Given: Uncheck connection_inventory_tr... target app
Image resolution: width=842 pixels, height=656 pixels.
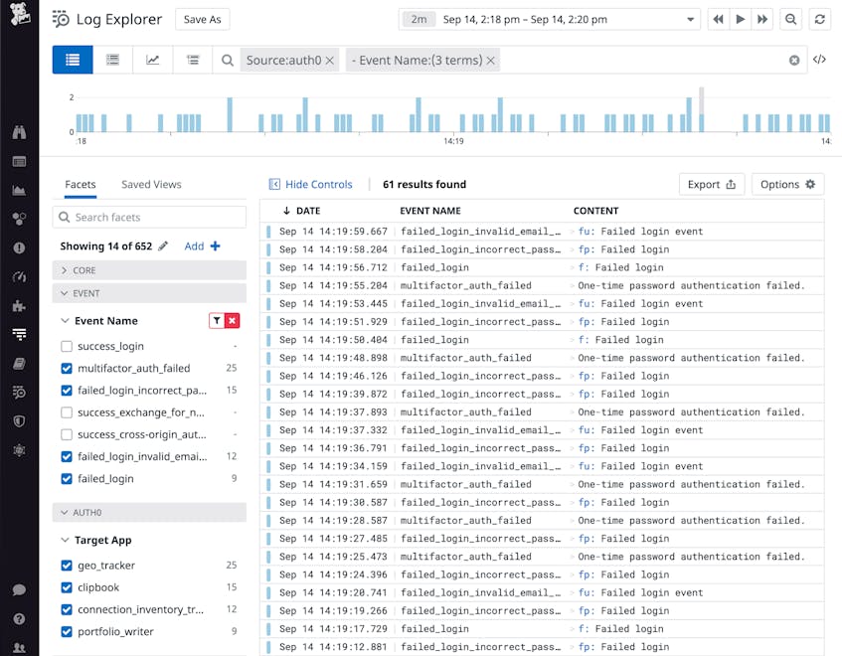Looking at the screenshot, I should [x=67, y=609].
